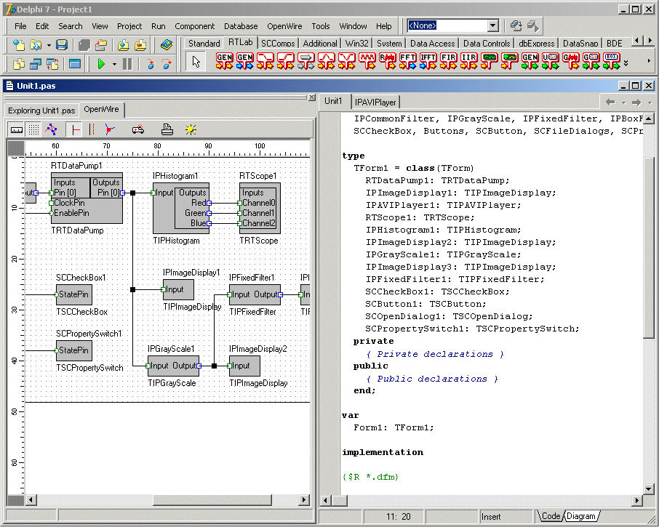Navigate forward in code editor history

click(x=636, y=102)
